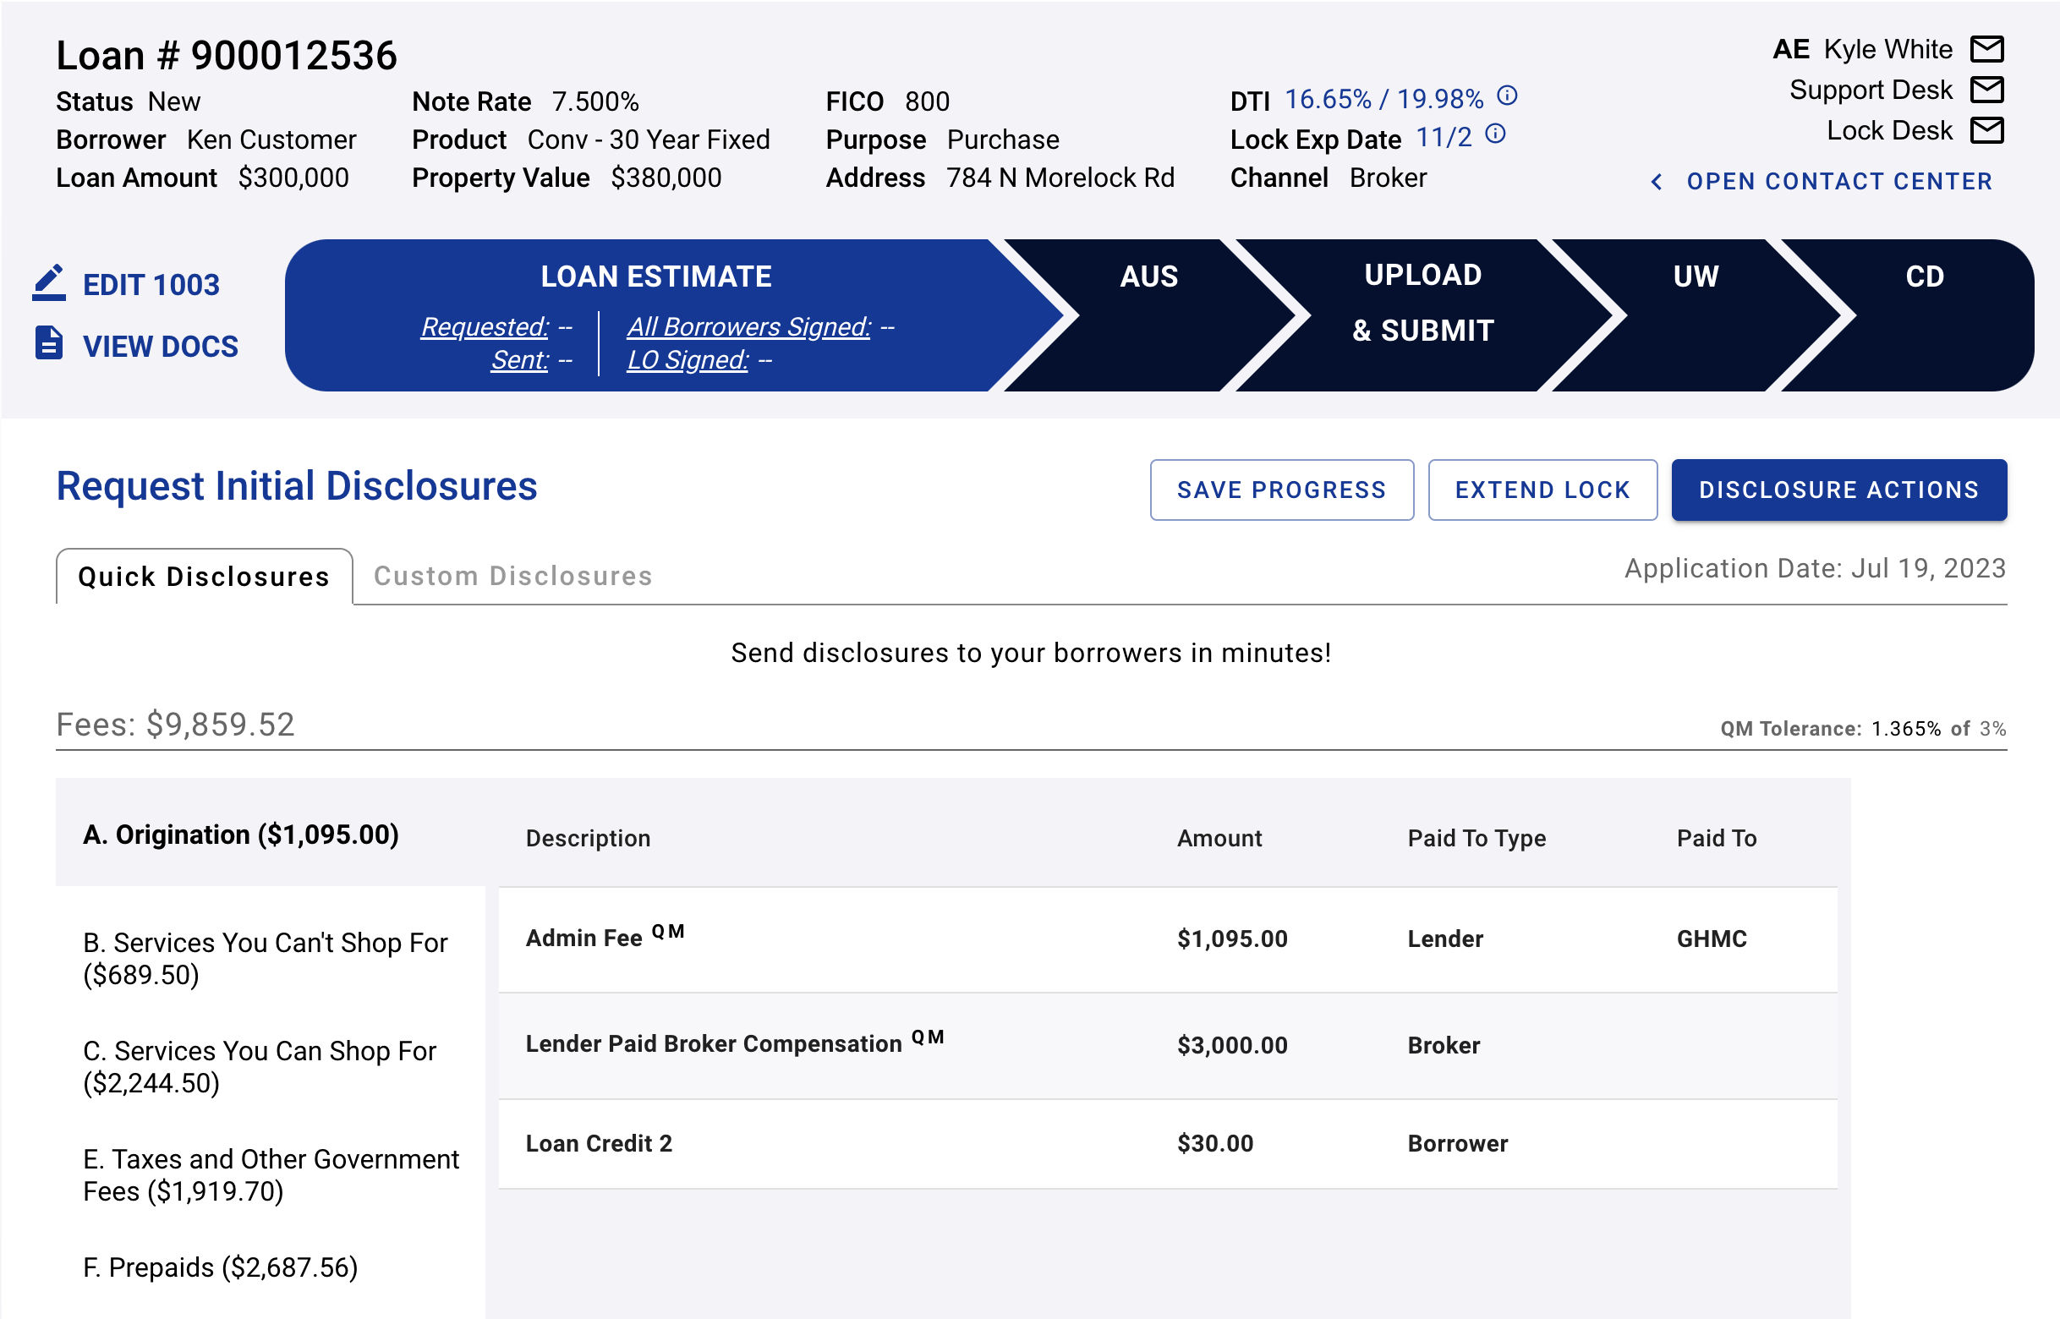The width and height of the screenshot is (2060, 1319).
Task: Click Fees total $9,859.52
Action: pyautogui.click(x=175, y=725)
